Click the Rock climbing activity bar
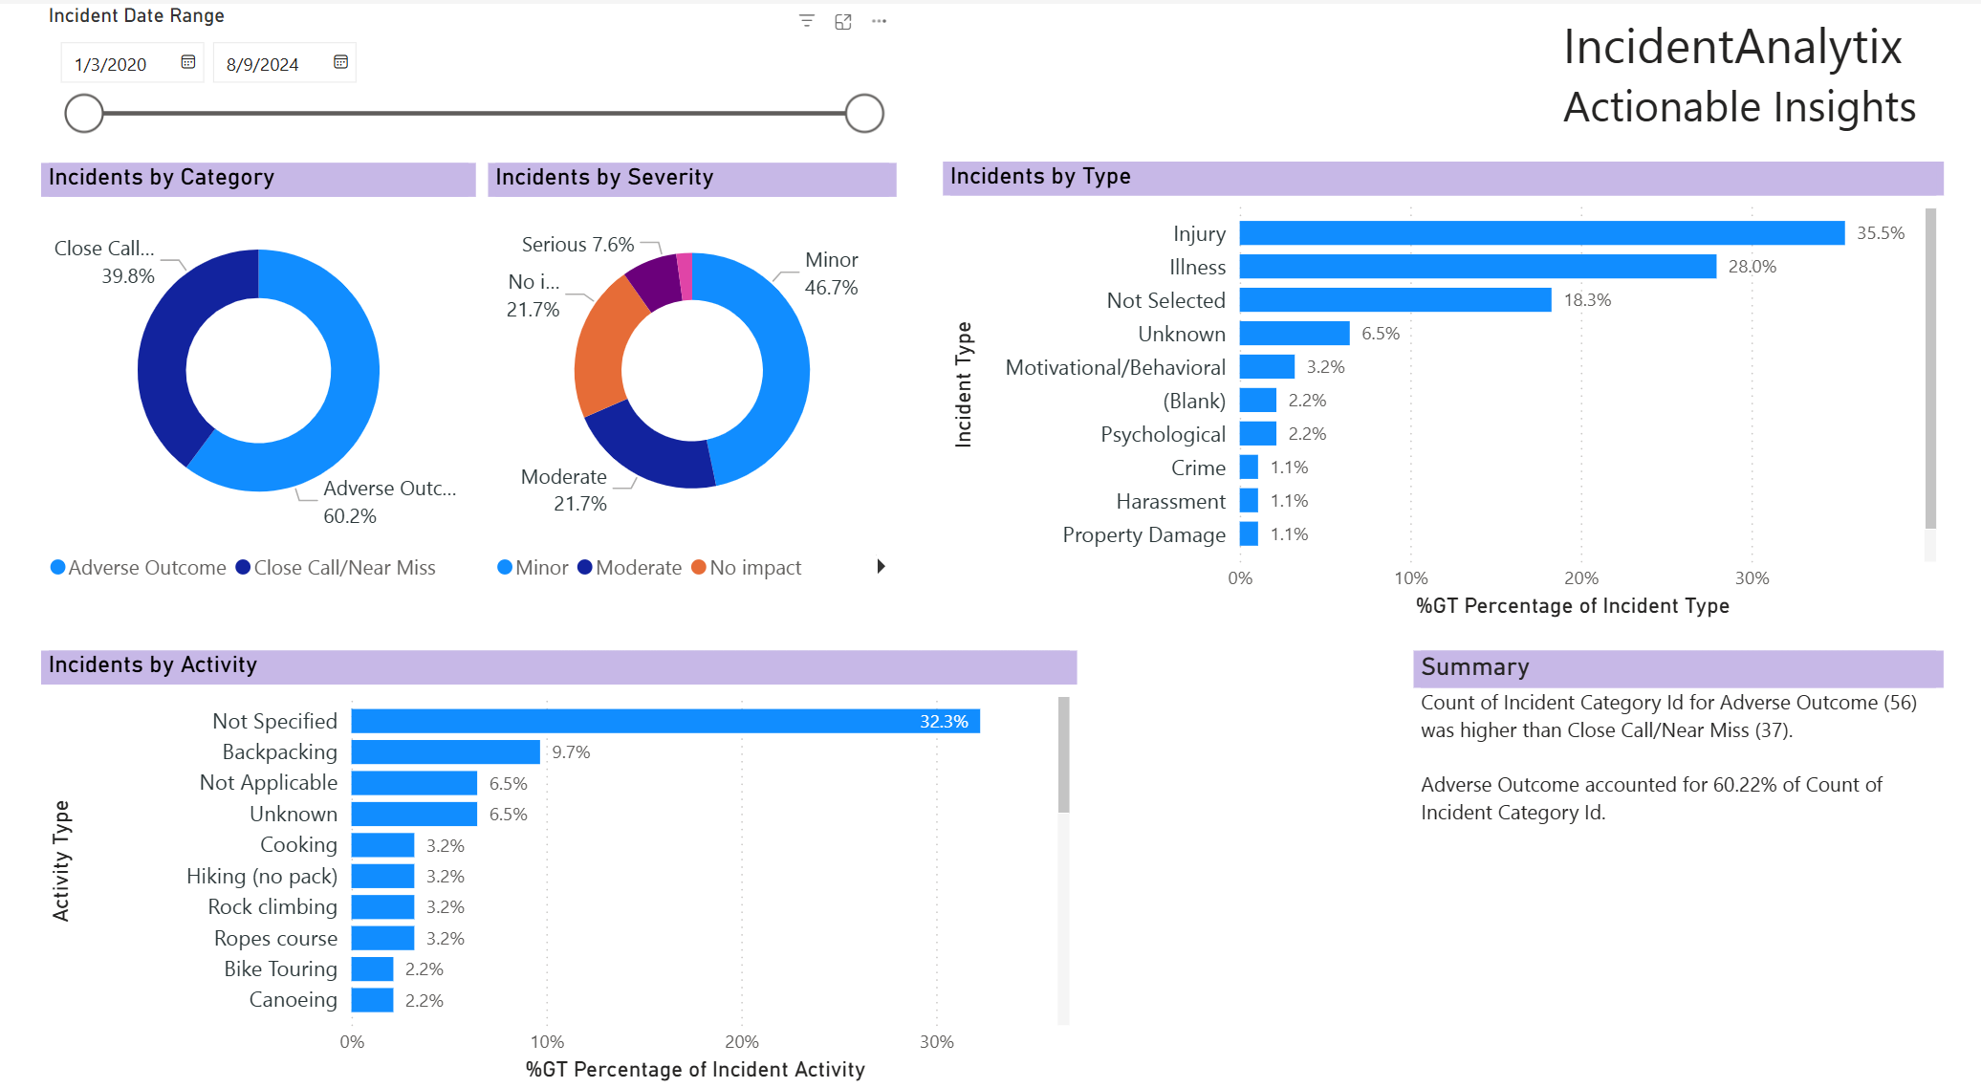Screen dimensions: 1981x1088 click(382, 907)
